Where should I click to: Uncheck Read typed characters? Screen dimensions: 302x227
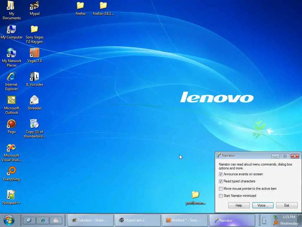[x=221, y=181]
